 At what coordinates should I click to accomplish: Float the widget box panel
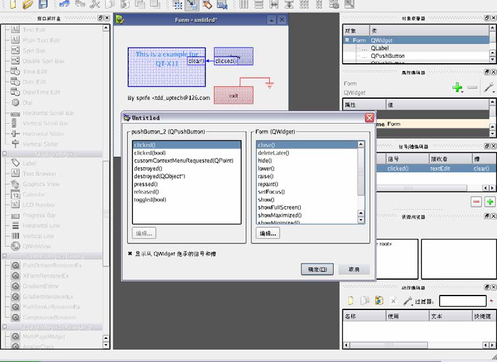tap(101, 18)
